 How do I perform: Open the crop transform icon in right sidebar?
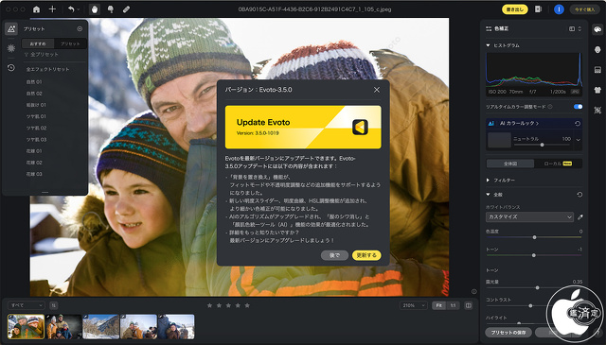pos(597,111)
